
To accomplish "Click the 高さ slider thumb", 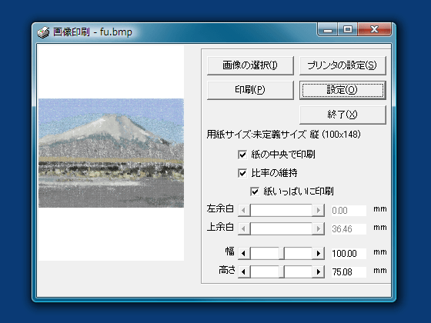I will (282, 272).
